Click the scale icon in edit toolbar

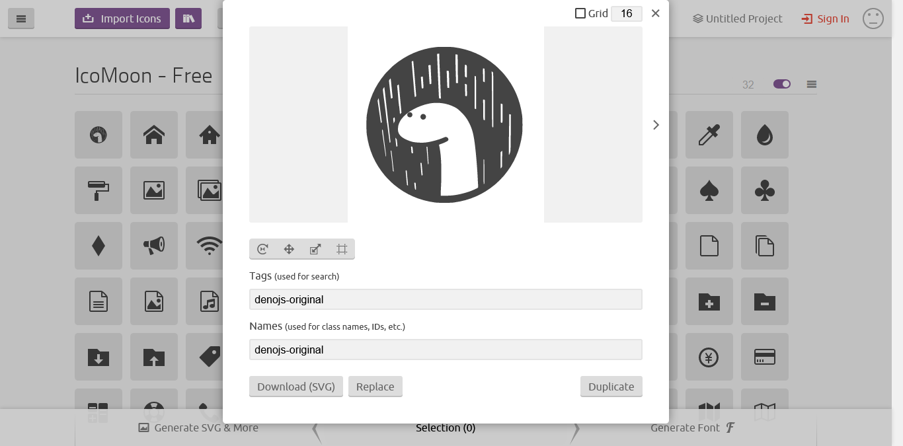315,249
